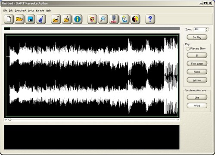The image size is (215, 155).
Task: Click the blue question mark help icon
Action: pos(150,19)
